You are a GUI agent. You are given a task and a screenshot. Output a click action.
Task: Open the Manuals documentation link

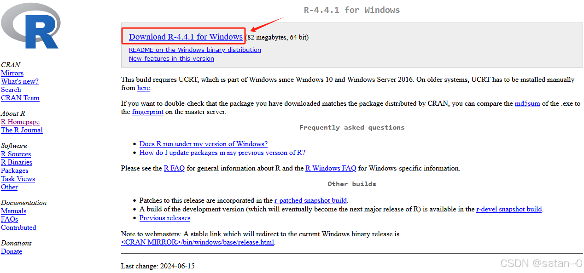pos(13,211)
